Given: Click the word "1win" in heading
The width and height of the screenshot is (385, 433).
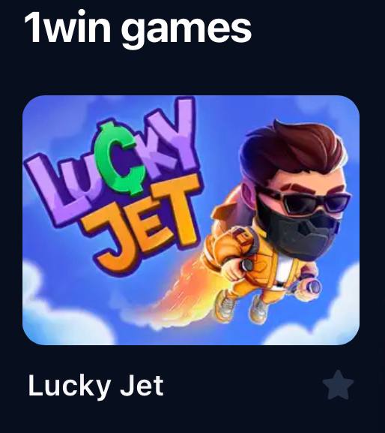Looking at the screenshot, I should 67,27.
